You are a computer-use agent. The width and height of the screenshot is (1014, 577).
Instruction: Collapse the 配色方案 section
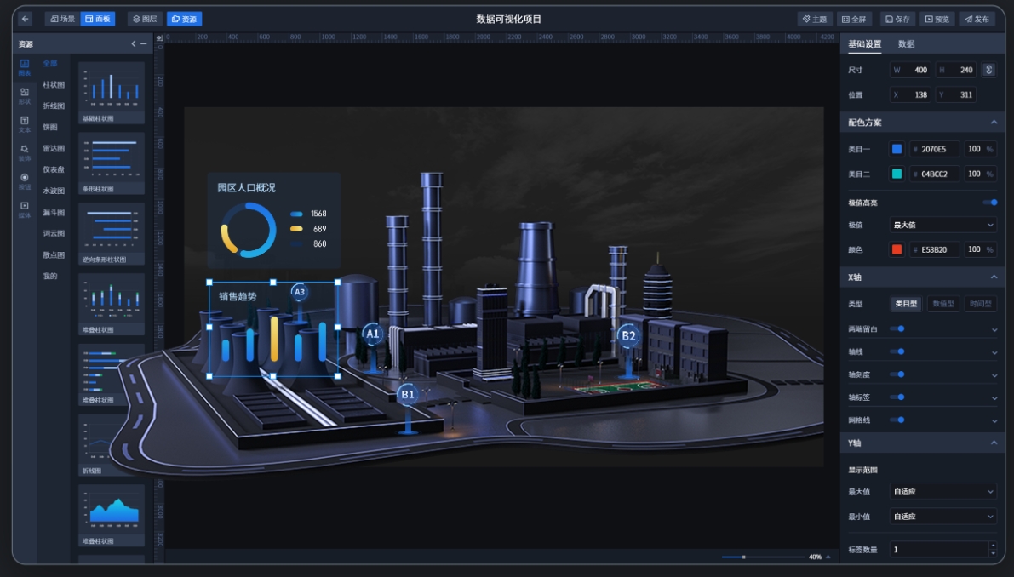tap(993, 123)
